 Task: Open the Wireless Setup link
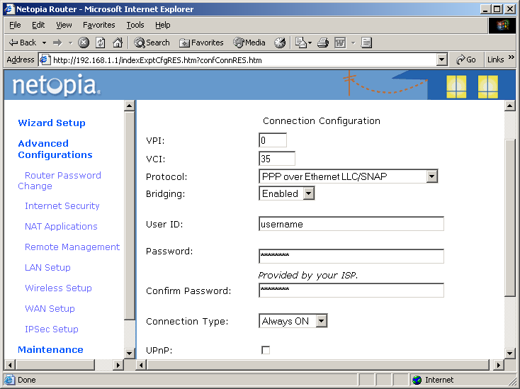pyautogui.click(x=58, y=288)
